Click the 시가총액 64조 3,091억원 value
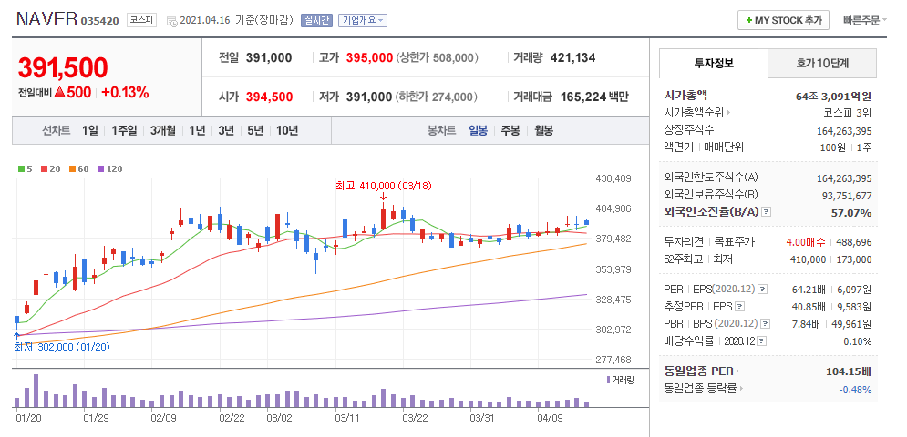This screenshot has height=437, width=907. click(833, 96)
